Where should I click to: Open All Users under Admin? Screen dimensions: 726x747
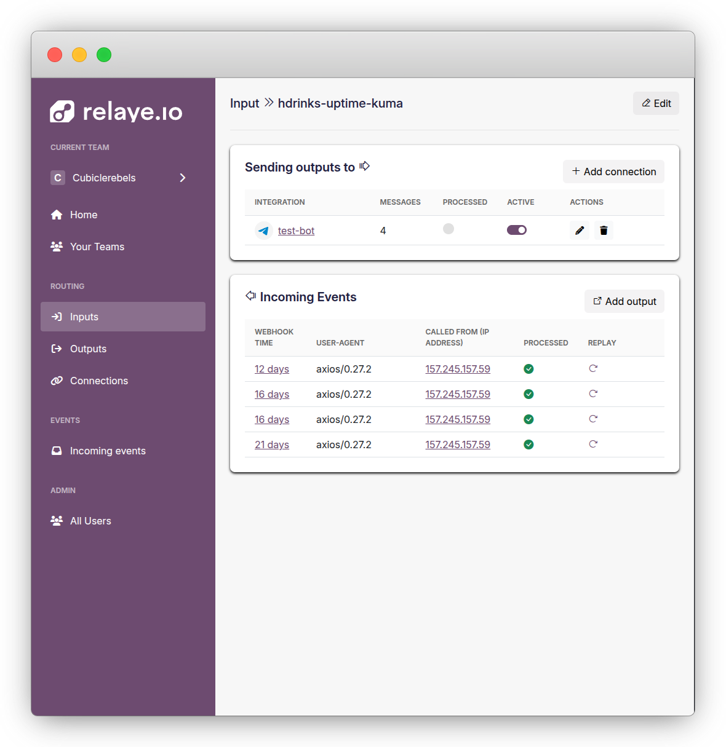click(x=56, y=521)
